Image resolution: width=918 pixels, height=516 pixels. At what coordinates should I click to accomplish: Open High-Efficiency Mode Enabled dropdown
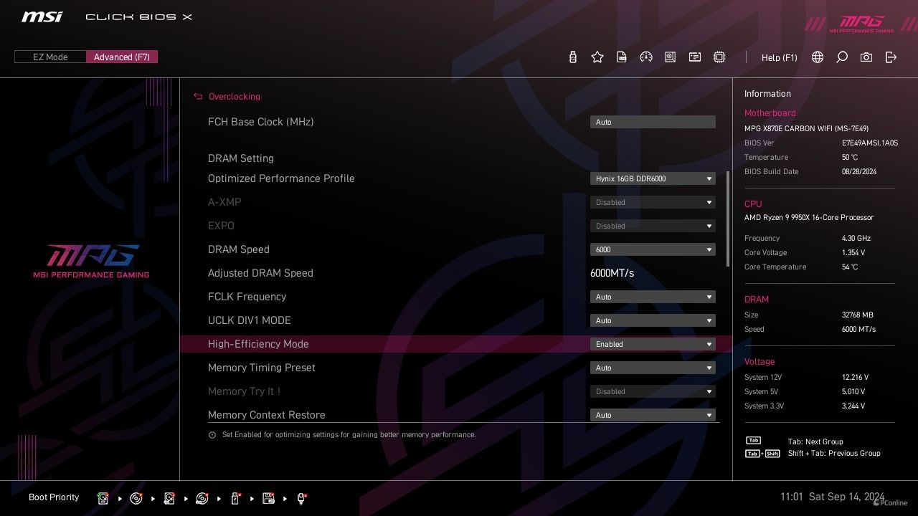point(653,344)
